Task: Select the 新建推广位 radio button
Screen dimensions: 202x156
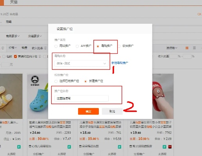Action: click(86, 81)
